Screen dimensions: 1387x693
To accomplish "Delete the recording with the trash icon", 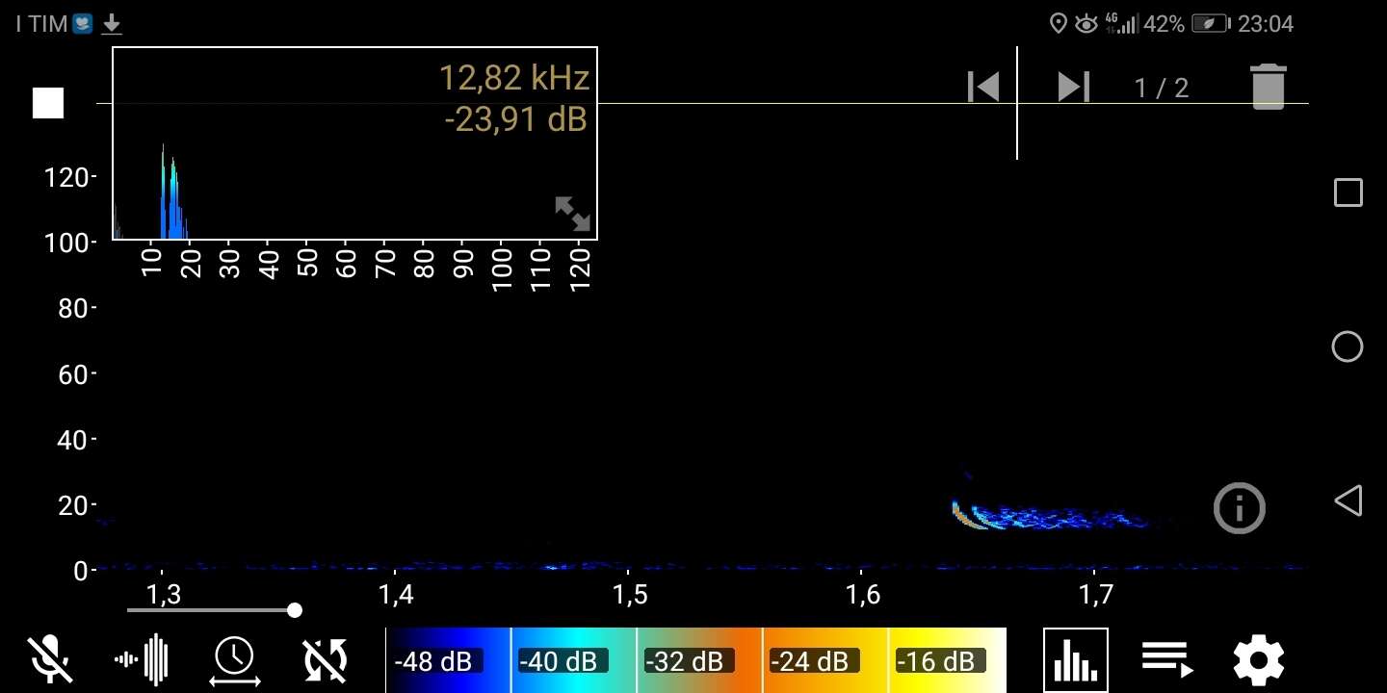I will pos(1269,87).
